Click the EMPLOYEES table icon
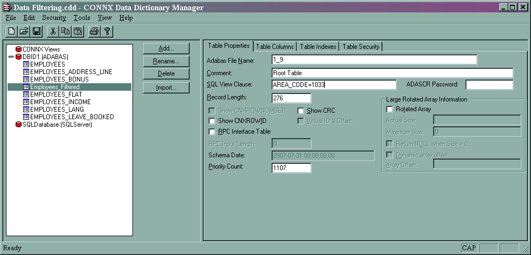 (x=26, y=64)
